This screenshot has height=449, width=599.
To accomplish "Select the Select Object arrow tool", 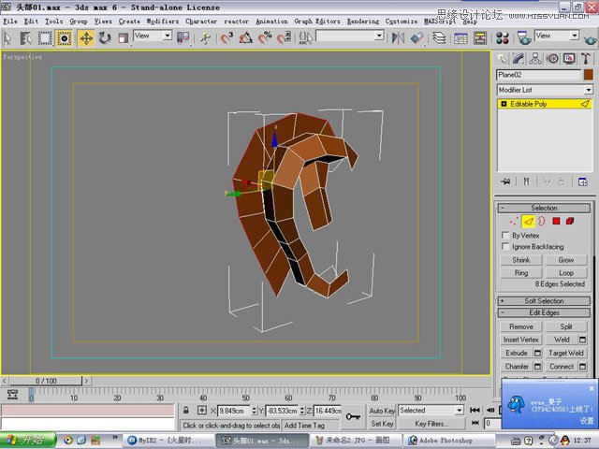I will point(7,38).
